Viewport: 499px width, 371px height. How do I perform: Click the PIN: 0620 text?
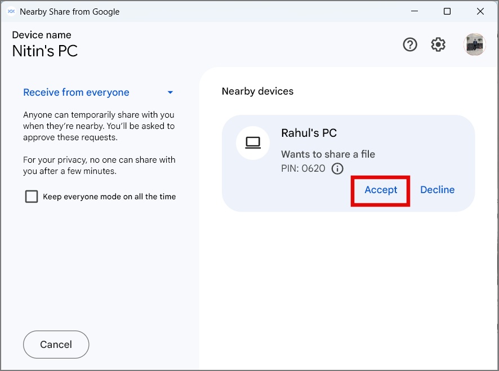[303, 169]
